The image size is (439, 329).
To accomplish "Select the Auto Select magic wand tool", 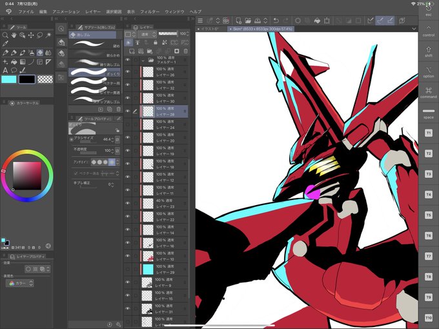I will tap(48, 35).
